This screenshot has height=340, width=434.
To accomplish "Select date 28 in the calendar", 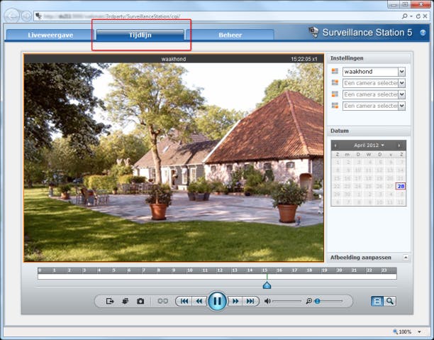I will pos(401,186).
